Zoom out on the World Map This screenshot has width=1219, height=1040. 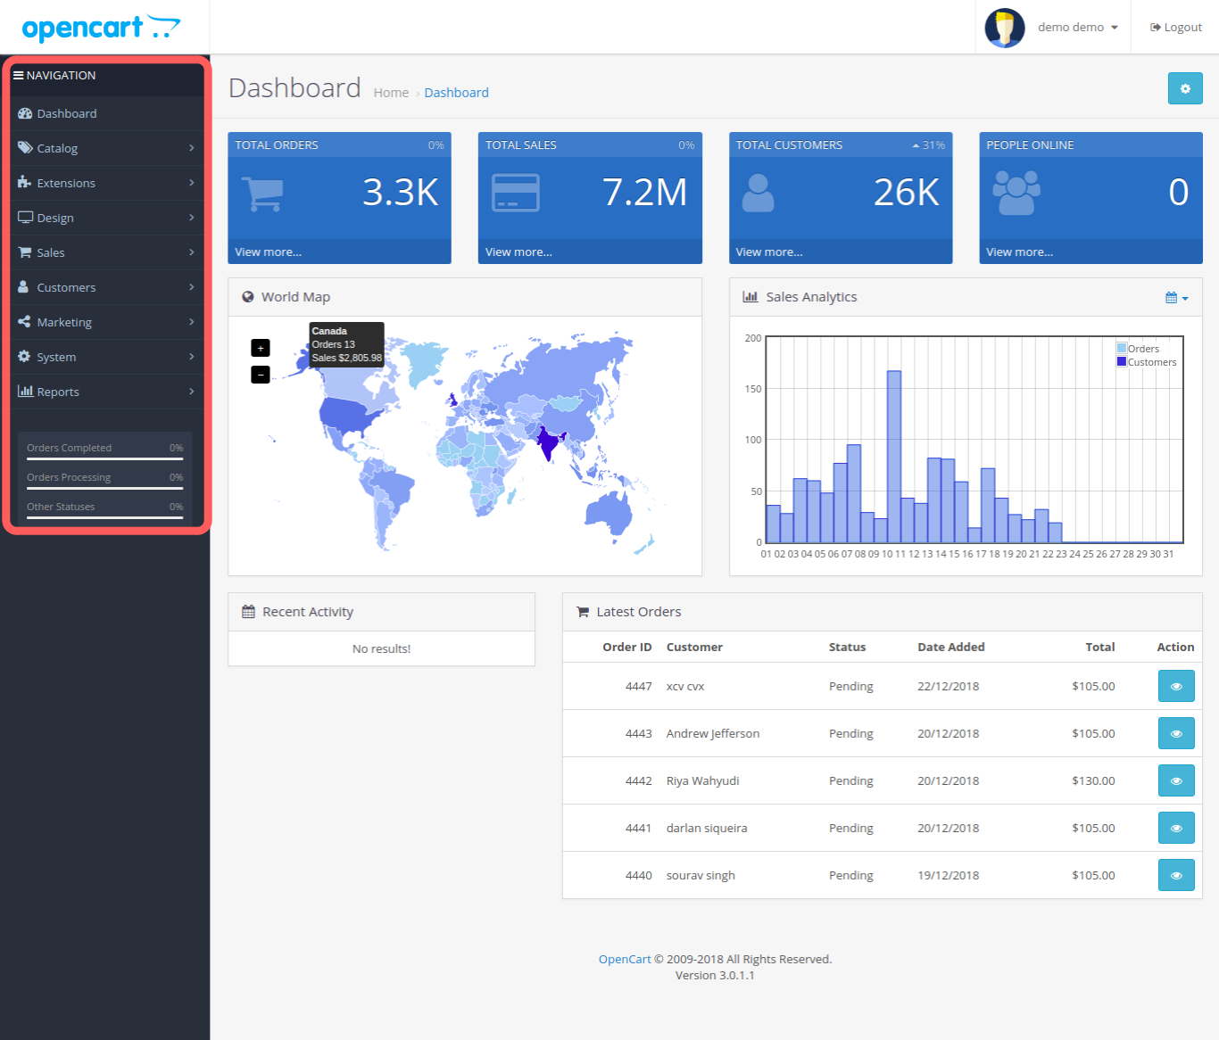pyautogui.click(x=261, y=375)
